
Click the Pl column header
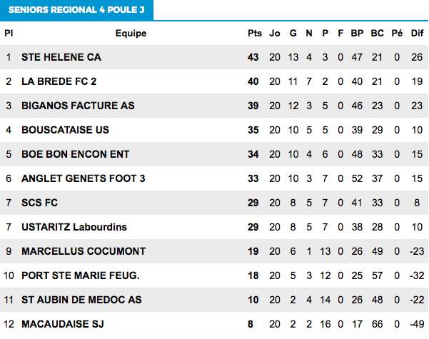(9, 34)
